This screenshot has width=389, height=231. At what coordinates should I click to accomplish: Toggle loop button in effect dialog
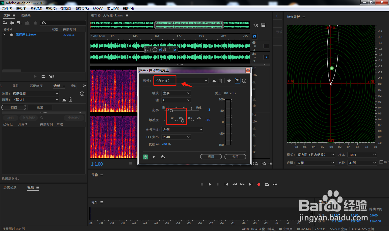(x=163, y=157)
